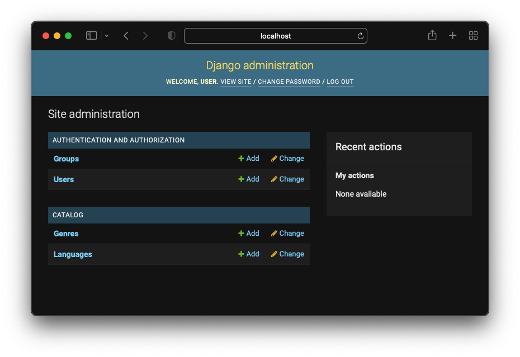Go forward with the right arrow
Viewport: 520px width, 357px height.
[x=145, y=36]
